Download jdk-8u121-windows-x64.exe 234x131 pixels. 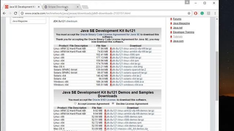pos(128,85)
